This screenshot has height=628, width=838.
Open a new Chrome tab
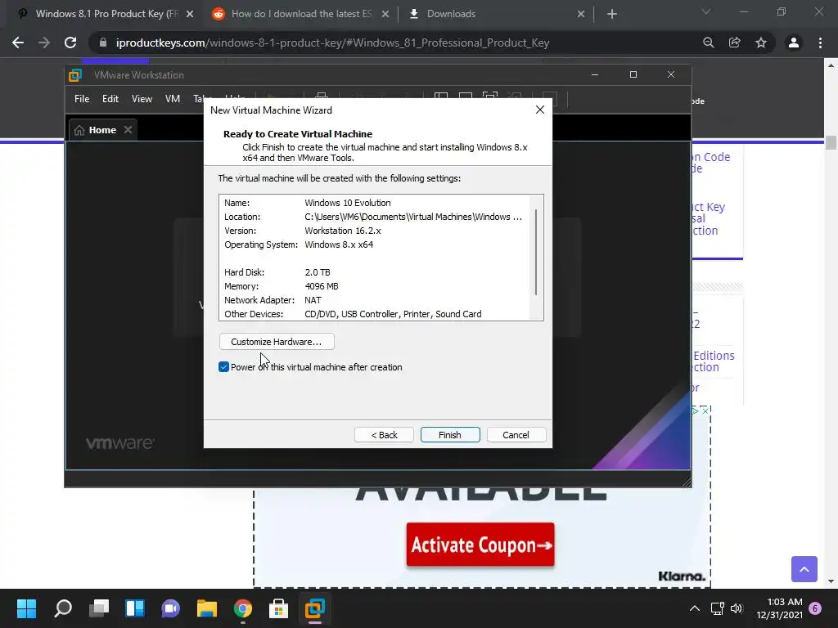[x=612, y=14]
